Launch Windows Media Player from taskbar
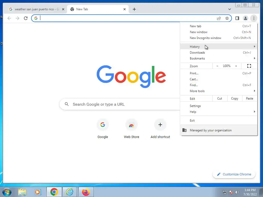263x197 pixels. [x=38, y=192]
